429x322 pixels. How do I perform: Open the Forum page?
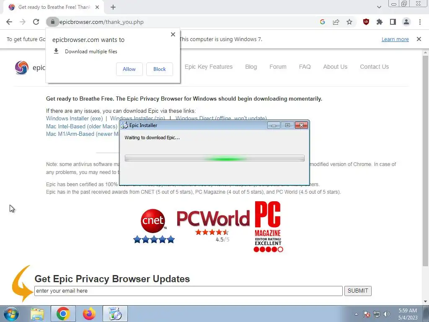[278, 67]
